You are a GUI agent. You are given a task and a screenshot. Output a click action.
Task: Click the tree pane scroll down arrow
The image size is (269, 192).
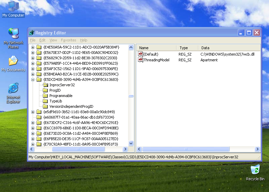[131, 143]
